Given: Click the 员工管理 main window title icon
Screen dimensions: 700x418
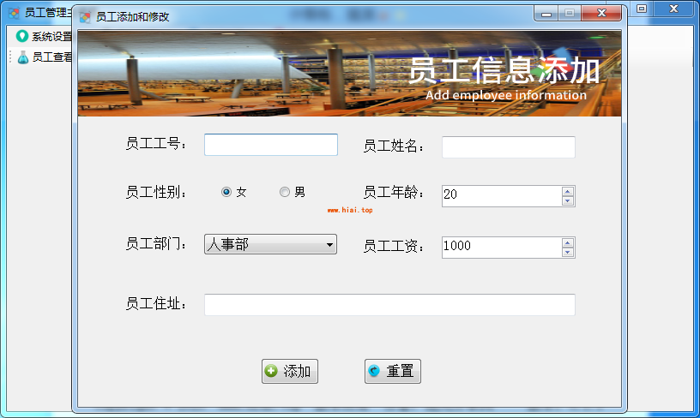Looking at the screenshot, I should (14, 13).
